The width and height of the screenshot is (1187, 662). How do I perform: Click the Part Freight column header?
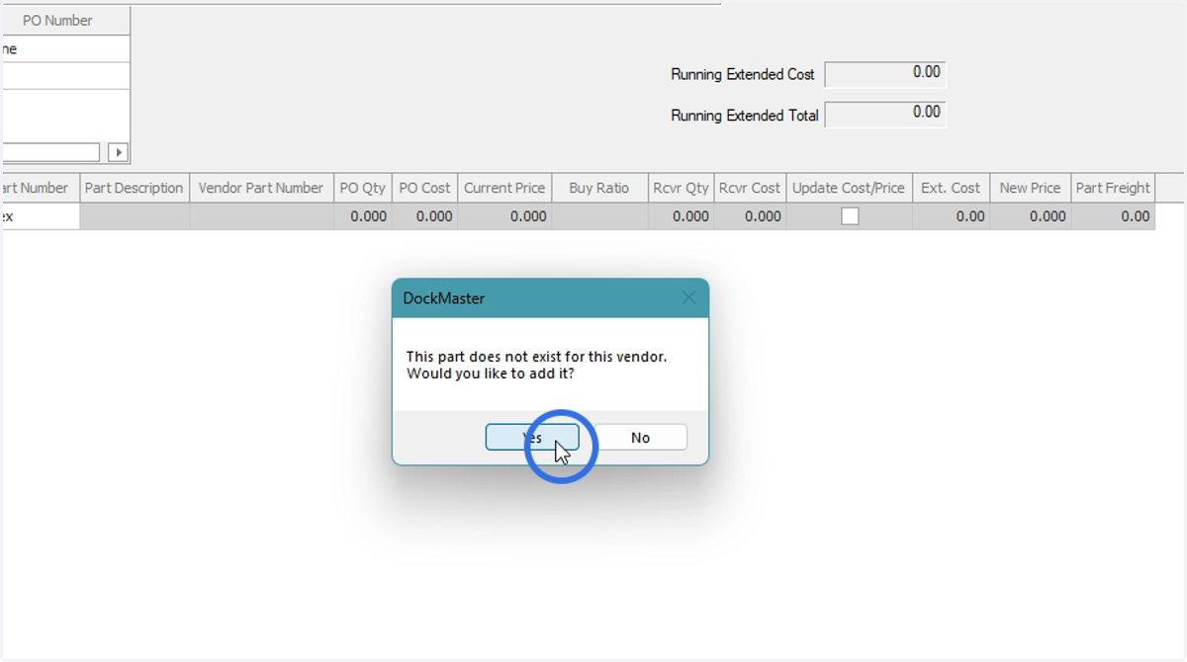click(x=1113, y=188)
